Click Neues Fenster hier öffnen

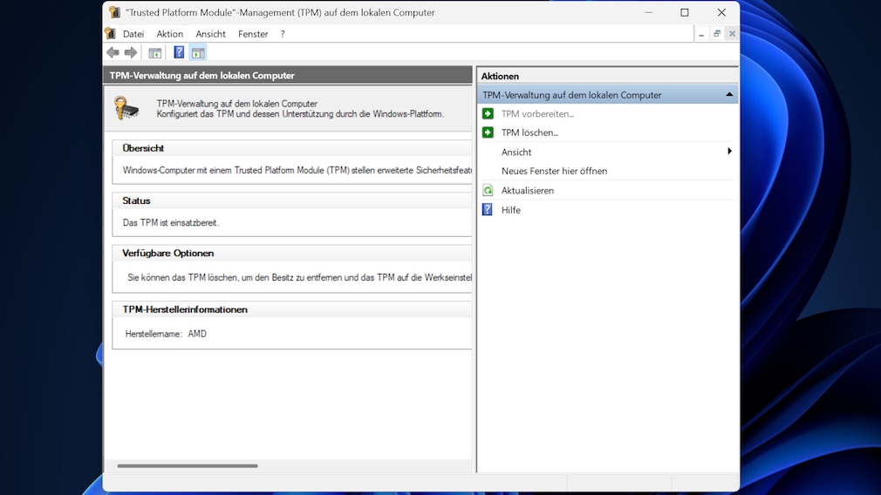coord(554,171)
